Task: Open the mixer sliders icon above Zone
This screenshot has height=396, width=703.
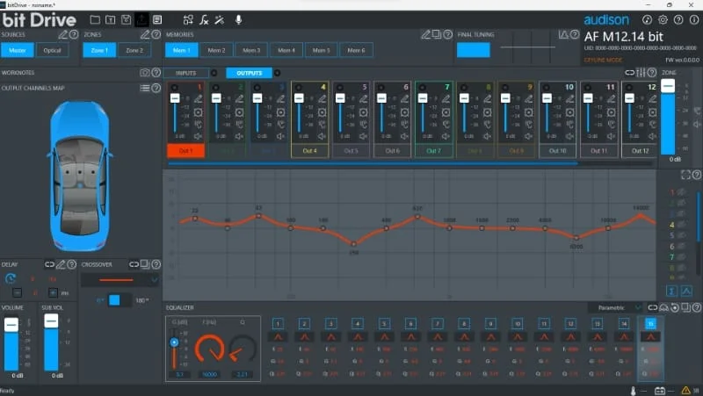Action: 641,73
